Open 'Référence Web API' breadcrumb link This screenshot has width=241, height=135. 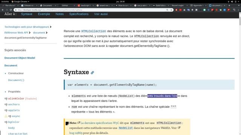coord(16,33)
